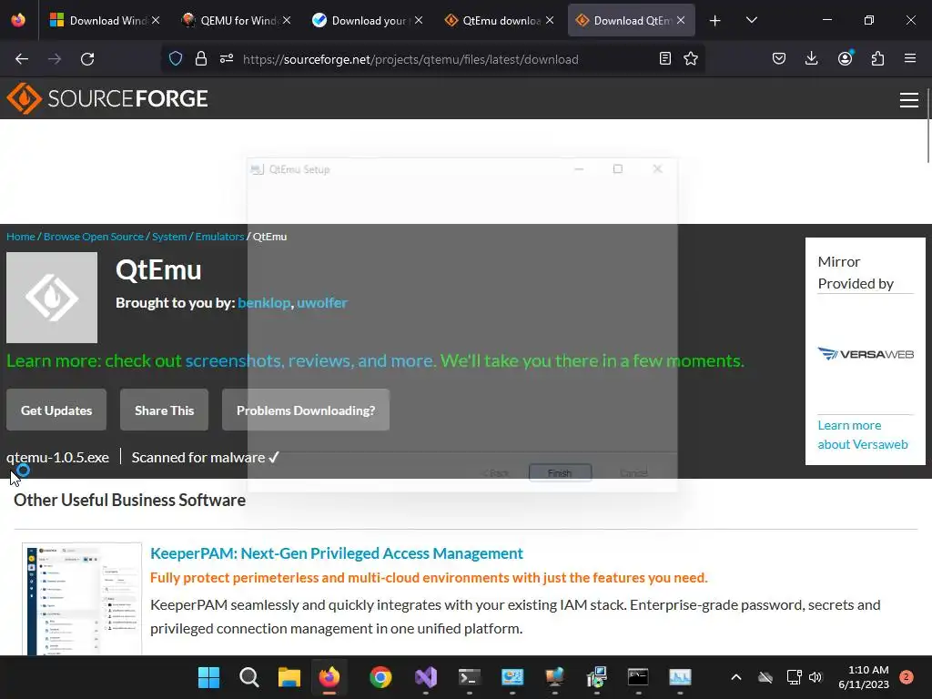The height and width of the screenshot is (699, 932).
Task: Click the Share This button
Action: (164, 410)
